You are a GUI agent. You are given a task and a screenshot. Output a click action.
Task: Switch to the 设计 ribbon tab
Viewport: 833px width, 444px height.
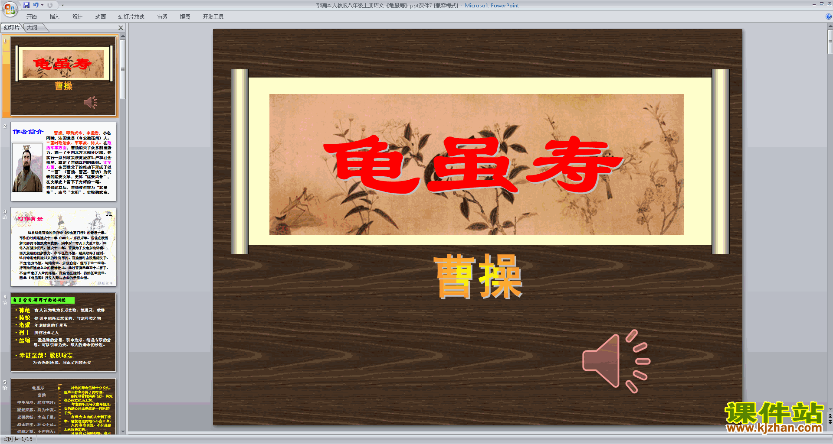pyautogui.click(x=78, y=17)
